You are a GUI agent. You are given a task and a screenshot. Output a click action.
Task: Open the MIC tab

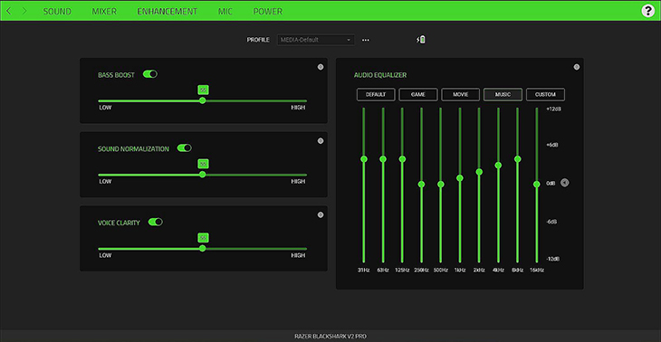coord(225,12)
